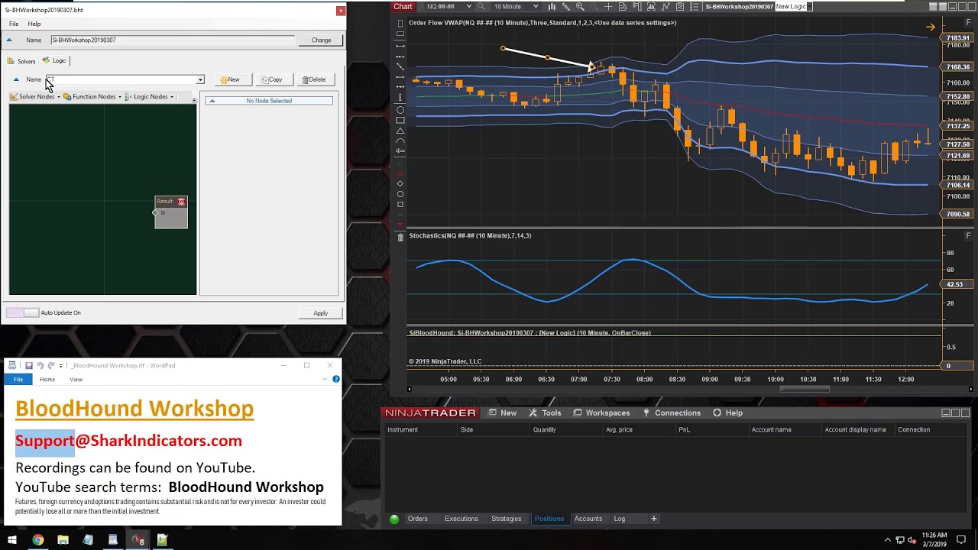Select the Vertical Line drawing tool
This screenshot has width=978, height=550.
click(400, 97)
